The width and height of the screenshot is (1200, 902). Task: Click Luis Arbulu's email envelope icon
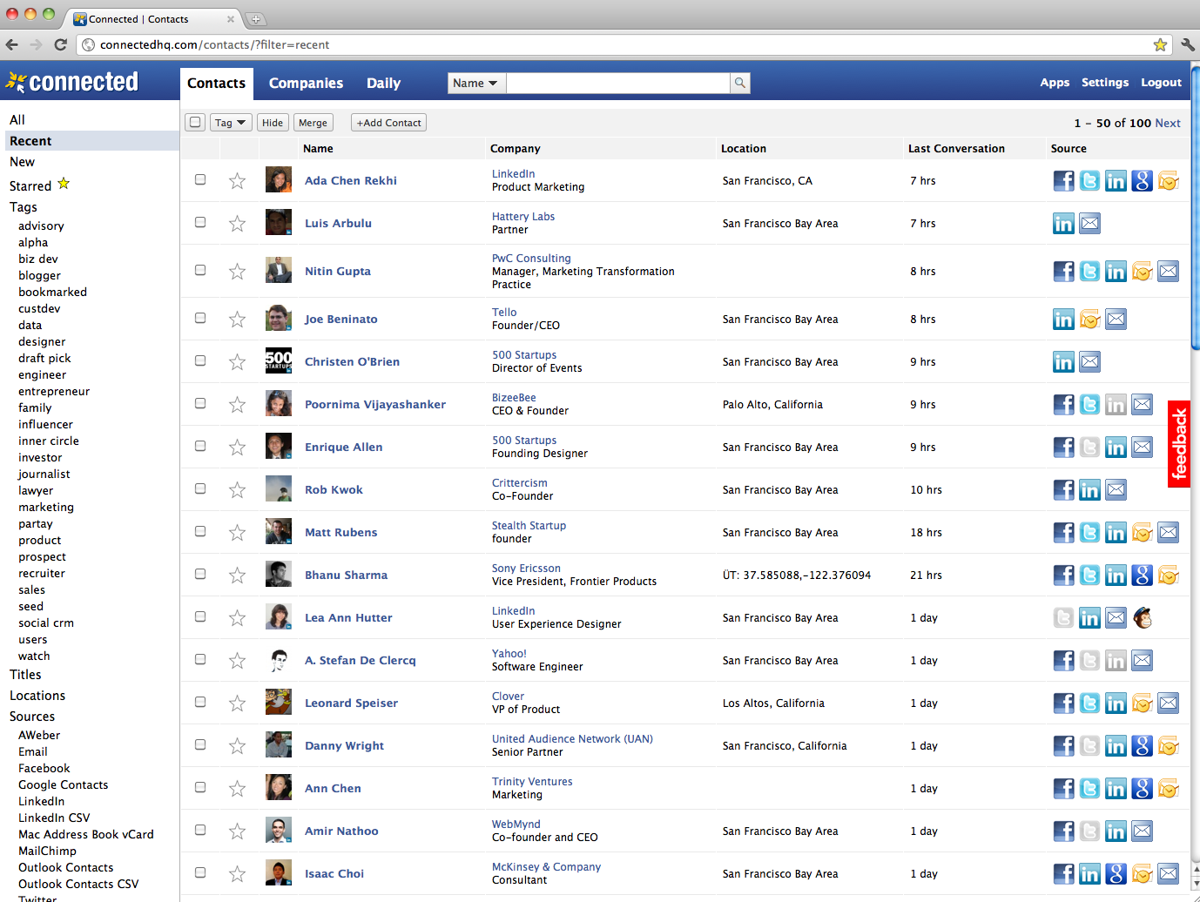(x=1089, y=223)
